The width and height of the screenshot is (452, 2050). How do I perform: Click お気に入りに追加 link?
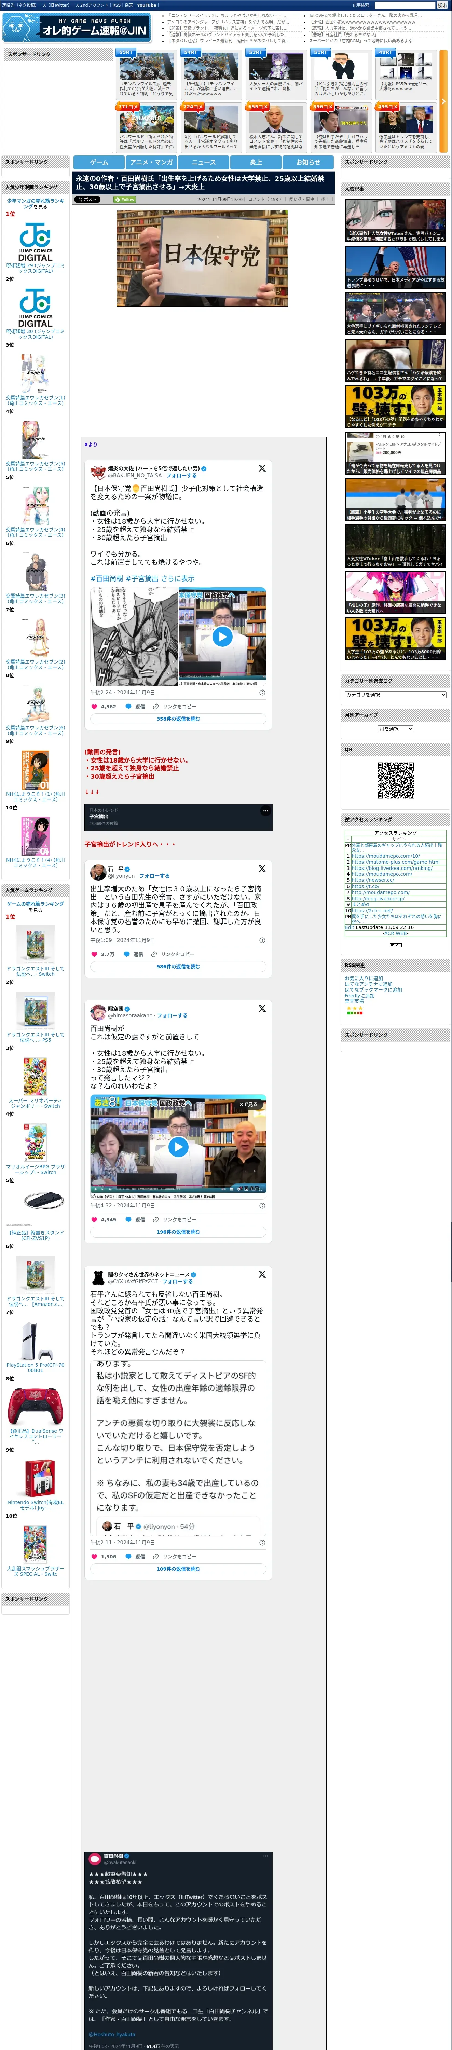tap(364, 979)
